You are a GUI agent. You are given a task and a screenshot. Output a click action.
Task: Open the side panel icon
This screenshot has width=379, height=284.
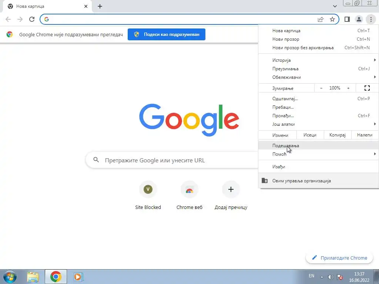(x=347, y=19)
